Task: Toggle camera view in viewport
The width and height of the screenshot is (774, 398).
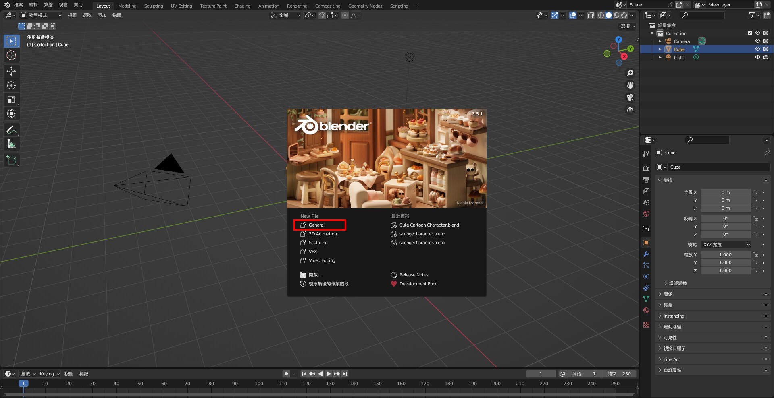Action: click(x=630, y=97)
